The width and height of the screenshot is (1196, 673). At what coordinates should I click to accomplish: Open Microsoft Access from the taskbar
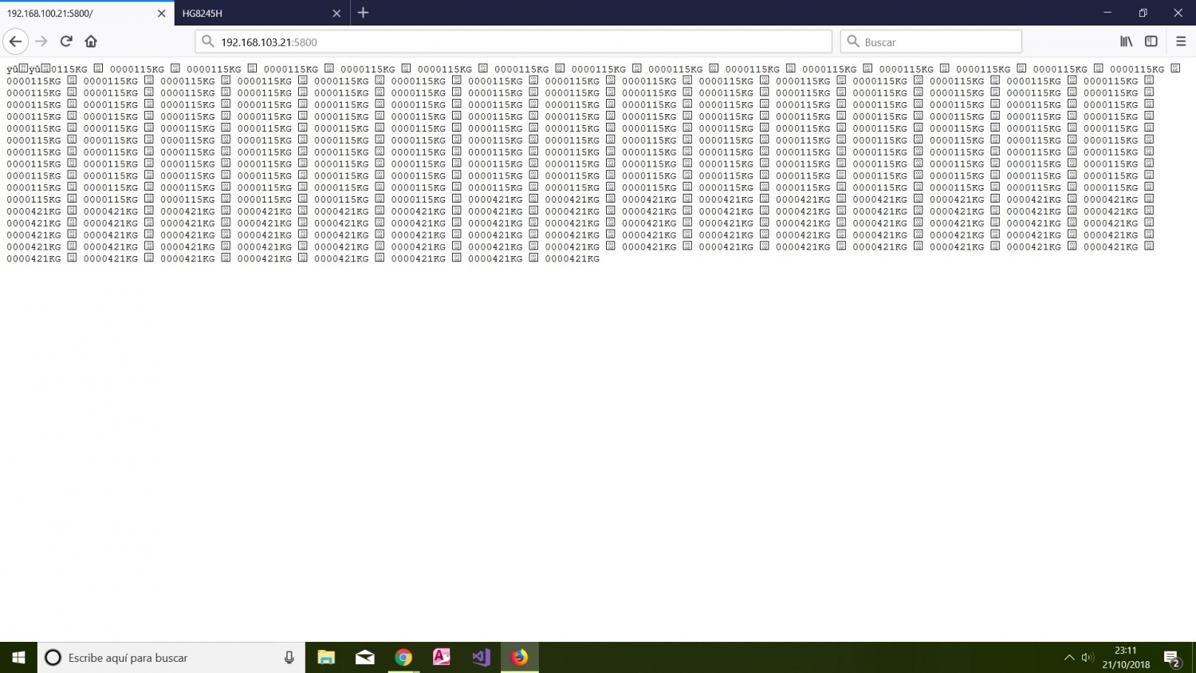[442, 658]
